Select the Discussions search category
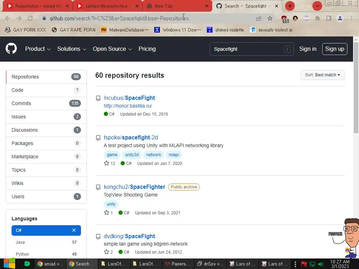This screenshot has height=269, width=359. click(46, 130)
